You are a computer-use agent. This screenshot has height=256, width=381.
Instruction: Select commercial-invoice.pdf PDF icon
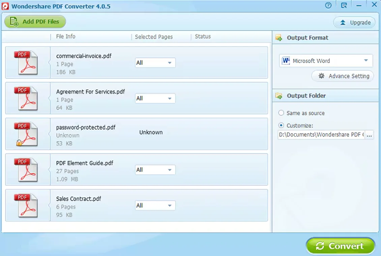point(26,63)
